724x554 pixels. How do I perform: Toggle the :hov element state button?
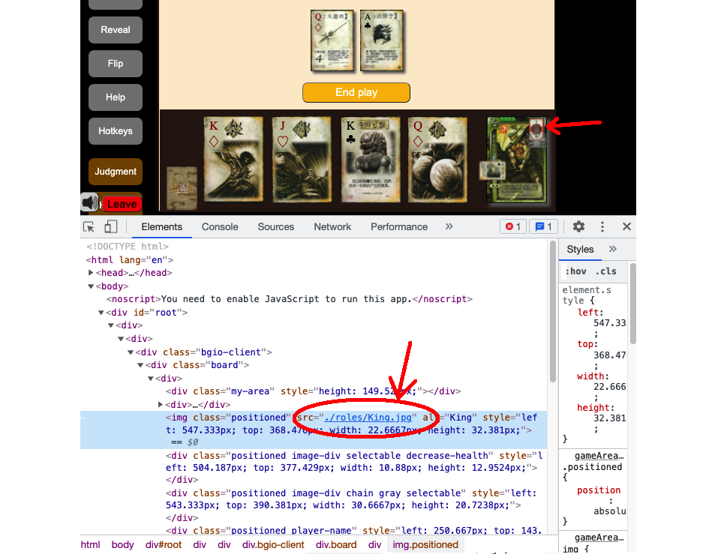tap(575, 271)
